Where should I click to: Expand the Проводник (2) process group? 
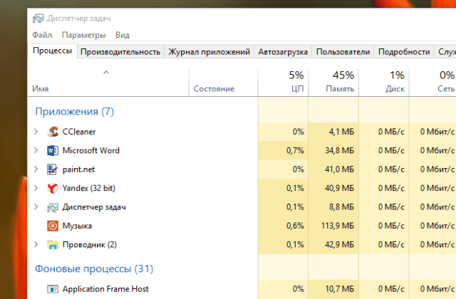pyautogui.click(x=36, y=245)
